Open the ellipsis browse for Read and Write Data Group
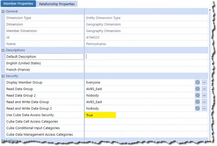Viewport: 217px width, 146px height. (204, 102)
